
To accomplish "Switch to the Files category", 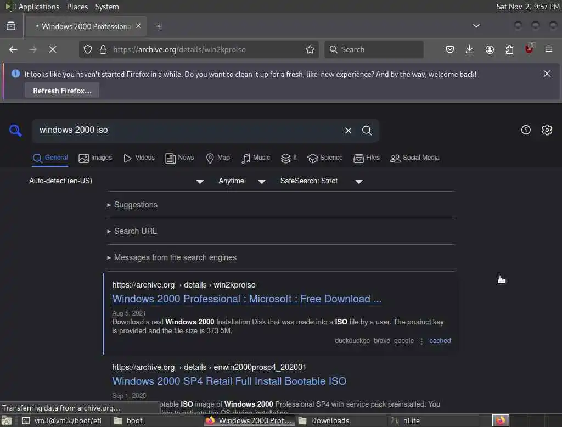I will pyautogui.click(x=366, y=158).
